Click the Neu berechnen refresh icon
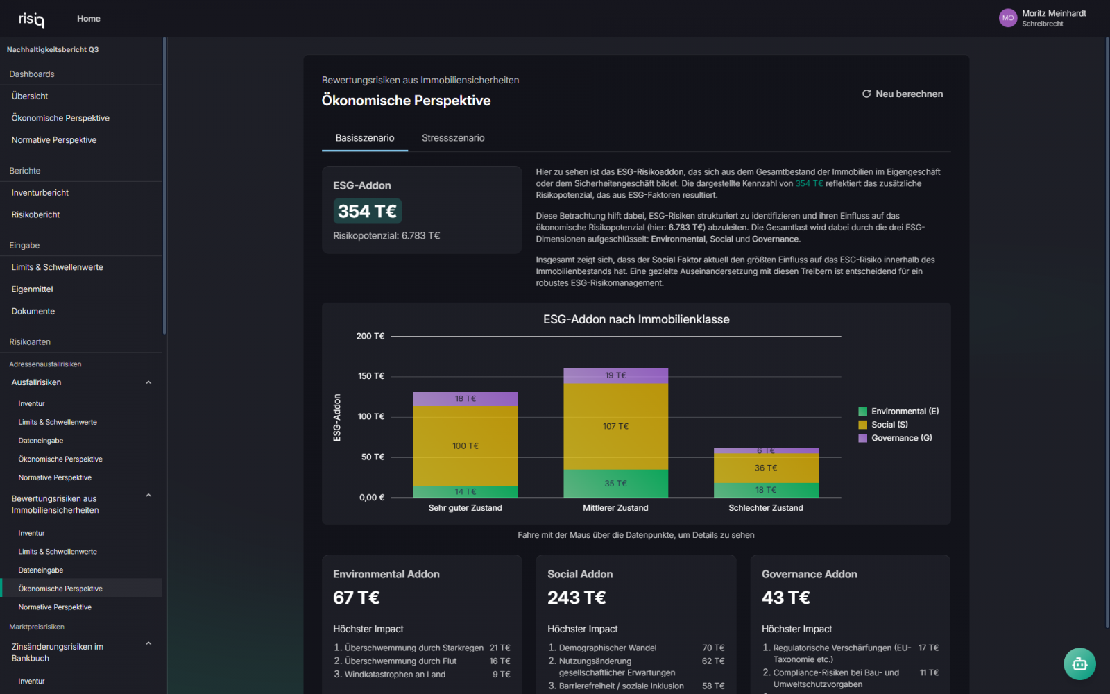1110x694 pixels. [x=866, y=94]
